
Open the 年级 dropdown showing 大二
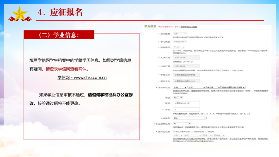click(178, 98)
